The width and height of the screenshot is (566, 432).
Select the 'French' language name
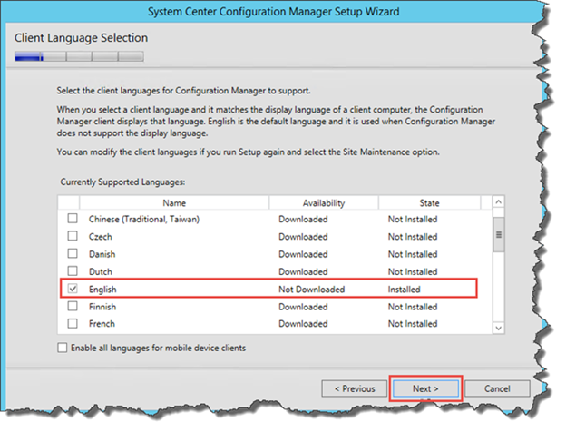[102, 324]
